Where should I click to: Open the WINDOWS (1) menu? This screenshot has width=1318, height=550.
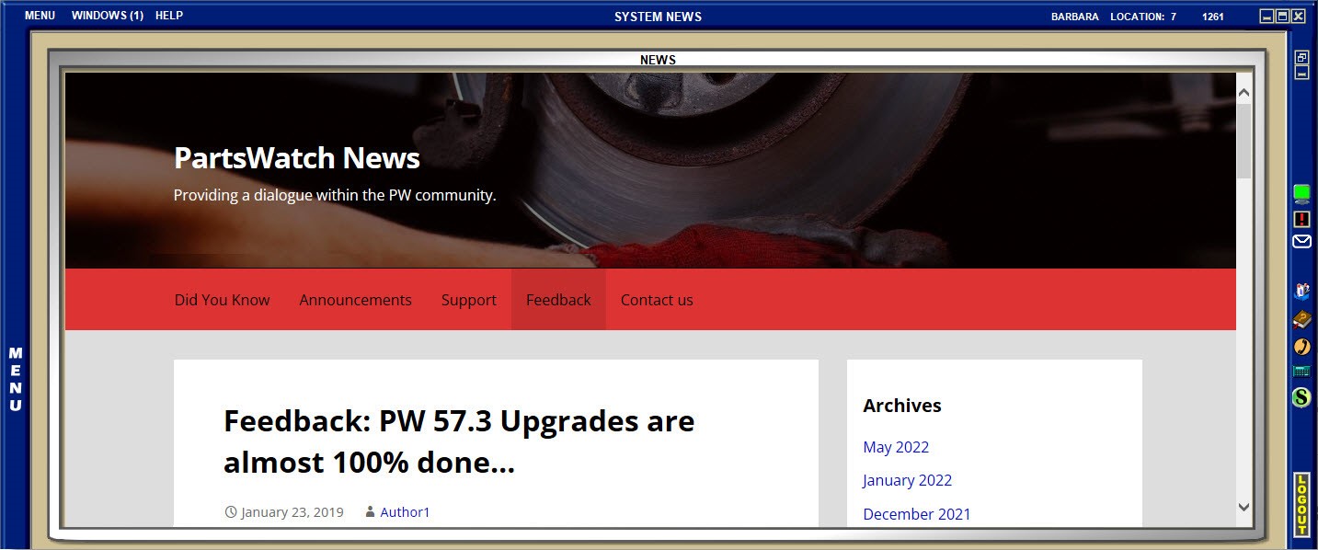(x=108, y=16)
